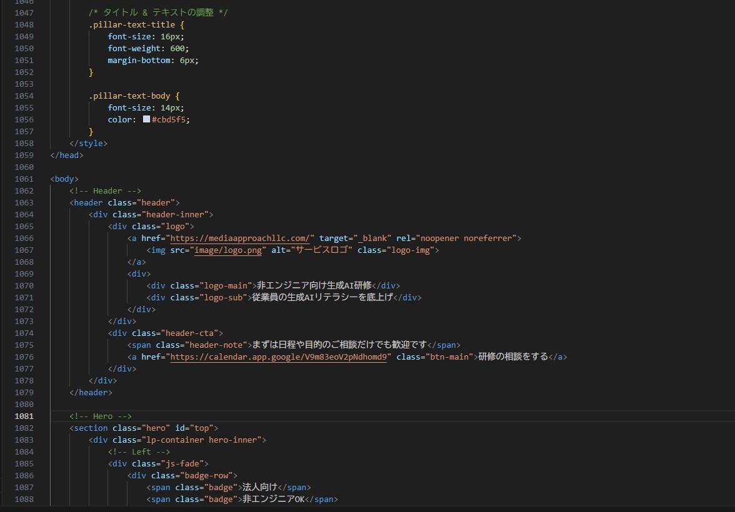Screen dimensions: 735x512
Task: Click the #cbd5f5 hex color text
Action: click(169, 119)
